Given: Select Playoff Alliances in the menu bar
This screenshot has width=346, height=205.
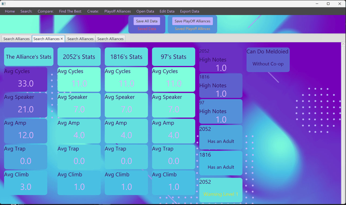Looking at the screenshot, I should click(118, 11).
